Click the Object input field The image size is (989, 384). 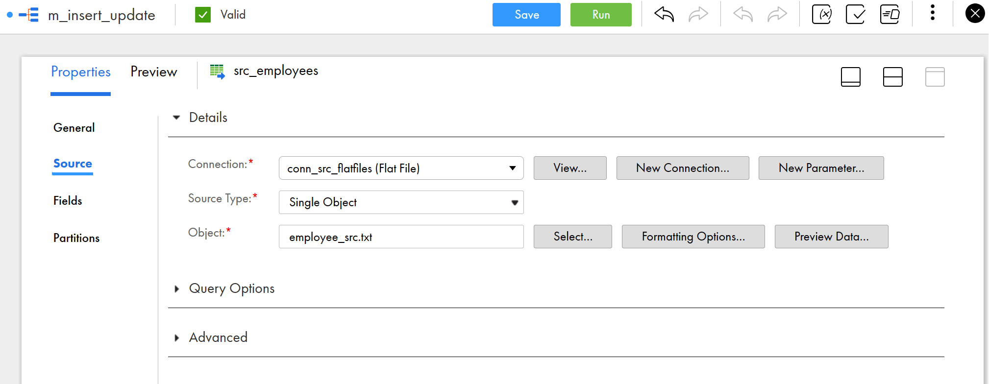pos(401,237)
